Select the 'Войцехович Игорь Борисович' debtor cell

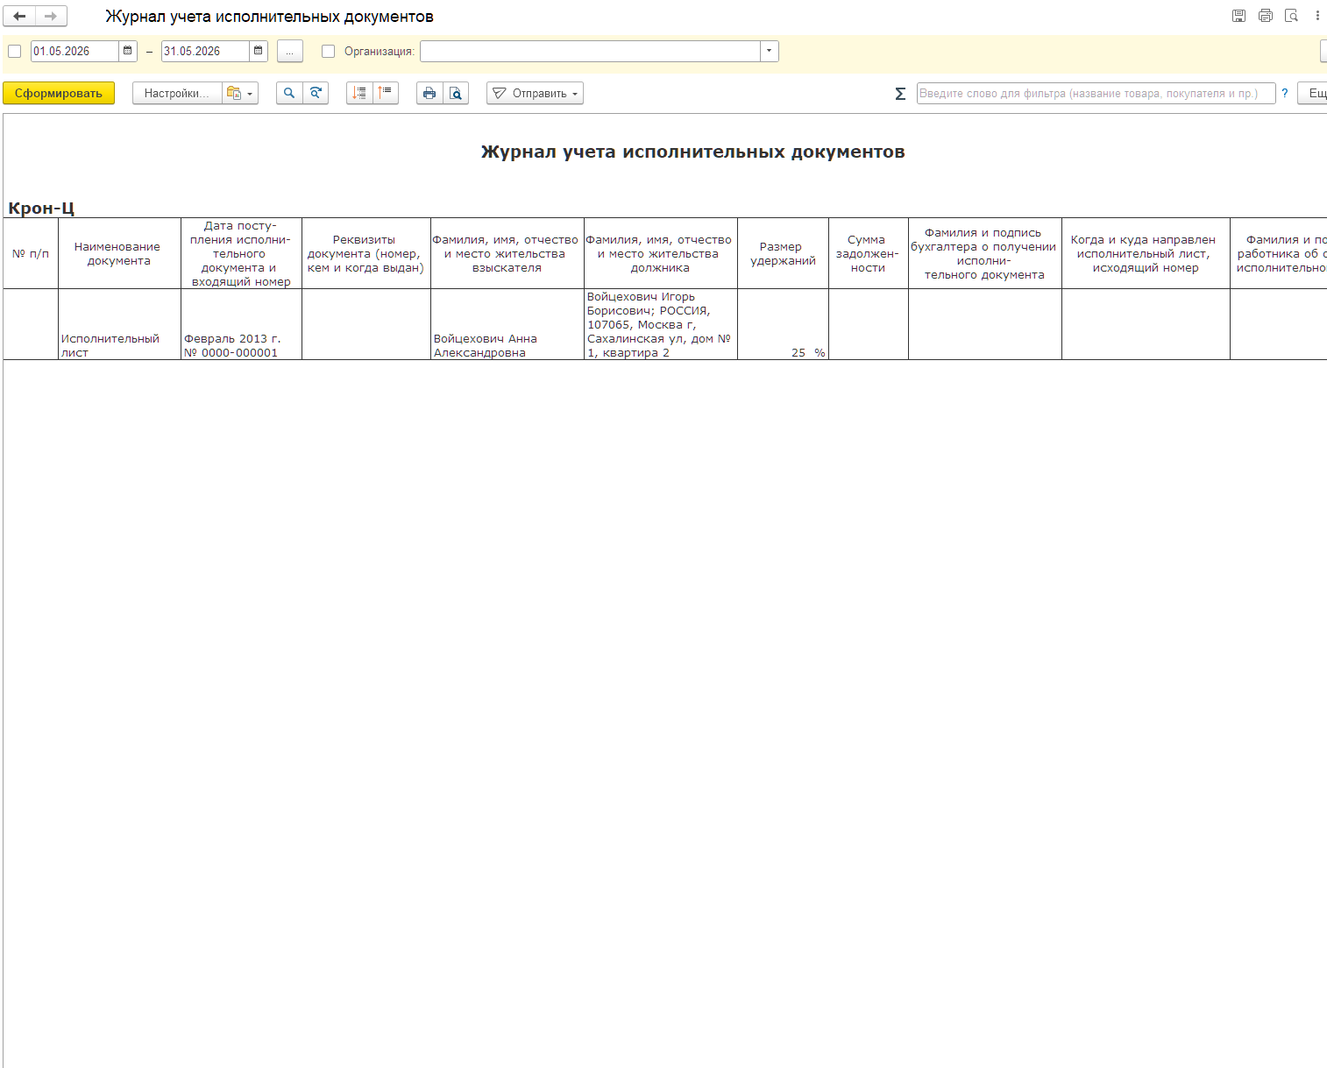tap(661, 324)
